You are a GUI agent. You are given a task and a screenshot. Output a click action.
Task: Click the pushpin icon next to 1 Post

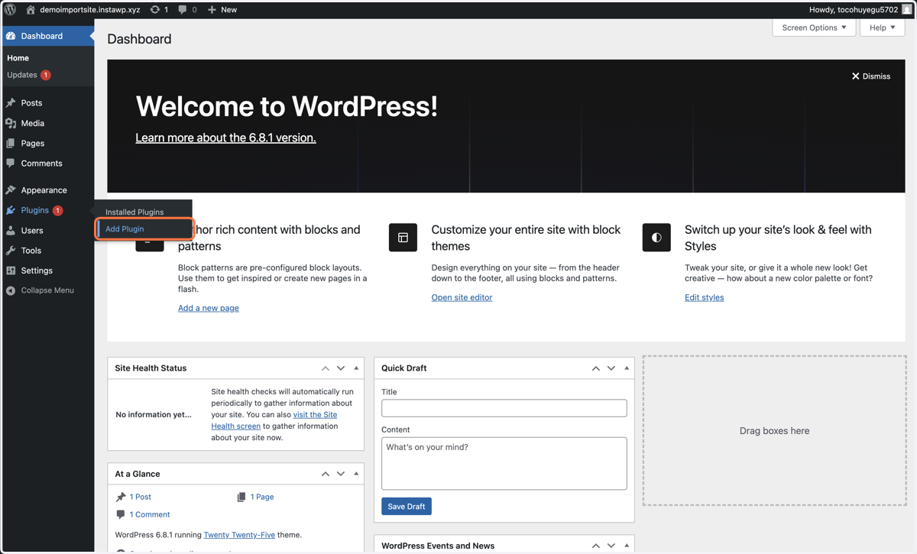[121, 497]
